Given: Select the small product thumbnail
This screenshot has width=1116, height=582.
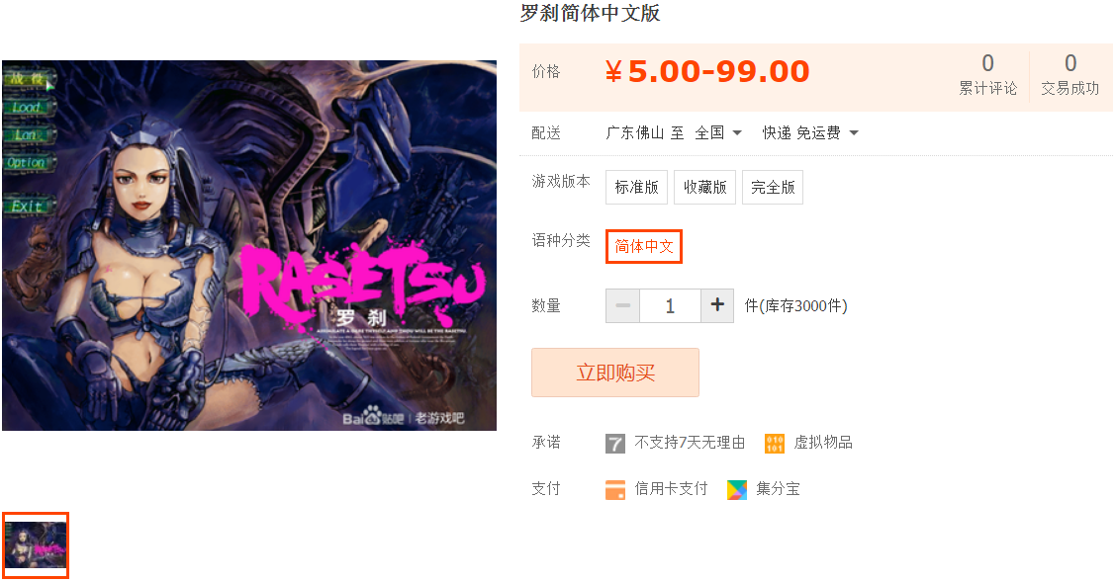Looking at the screenshot, I should [x=36, y=545].
